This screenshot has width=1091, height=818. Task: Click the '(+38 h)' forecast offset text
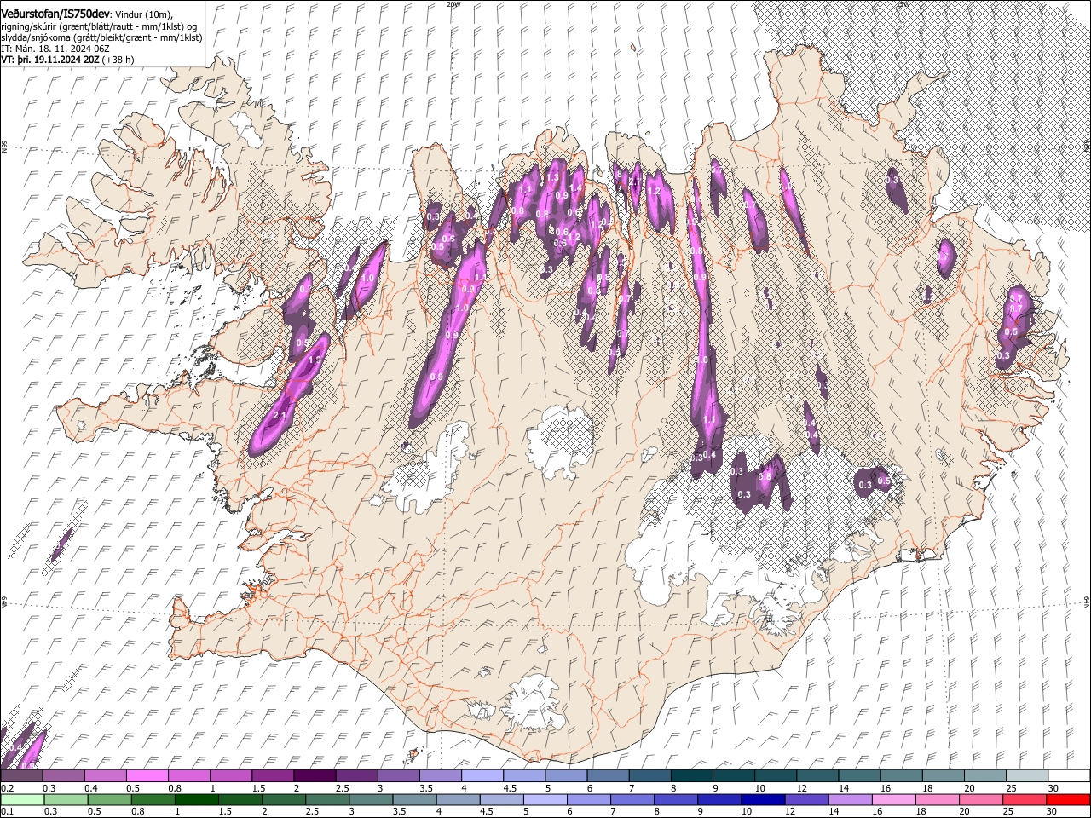118,60
